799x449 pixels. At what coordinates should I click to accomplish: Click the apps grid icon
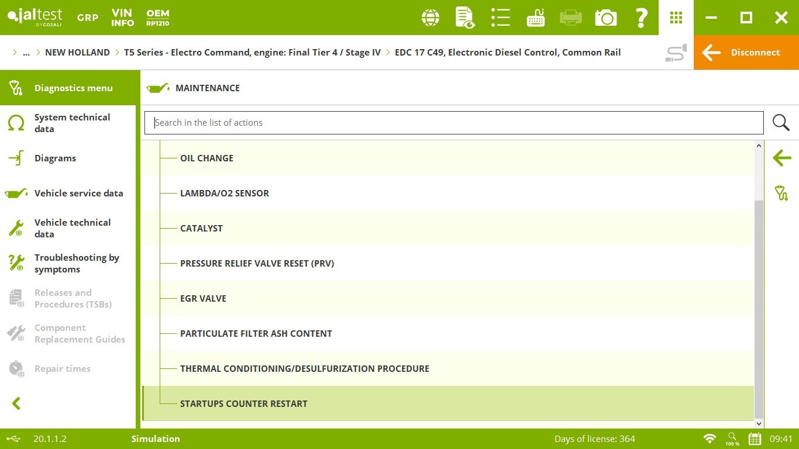(676, 18)
